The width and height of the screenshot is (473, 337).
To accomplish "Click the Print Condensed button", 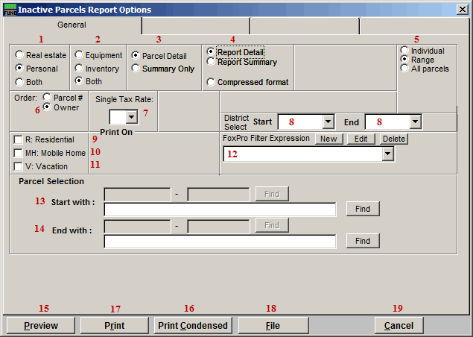I will (193, 325).
